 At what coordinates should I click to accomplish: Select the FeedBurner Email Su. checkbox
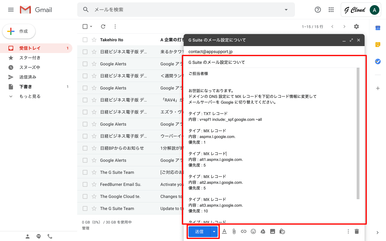click(85, 184)
